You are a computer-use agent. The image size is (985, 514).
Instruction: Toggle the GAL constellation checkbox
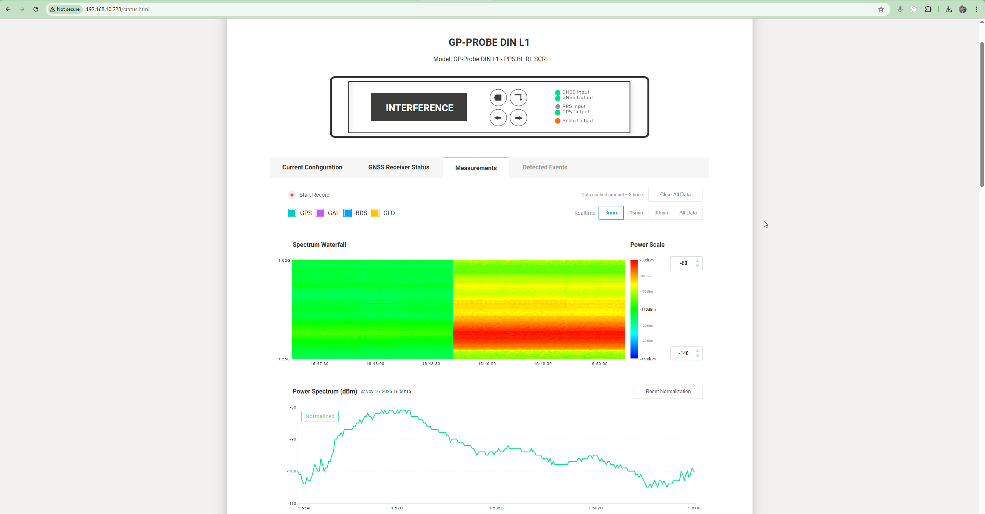(320, 213)
